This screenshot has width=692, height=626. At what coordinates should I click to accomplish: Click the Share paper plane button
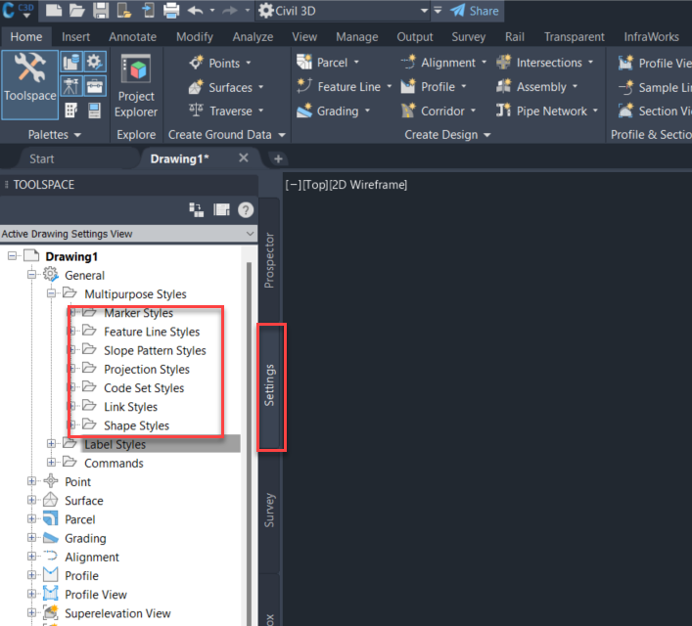click(475, 11)
